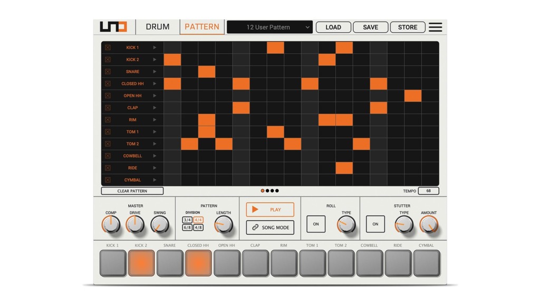Screen dimensions: 540x304
Task: Clear the SNARE row X icon
Action: coord(108,72)
